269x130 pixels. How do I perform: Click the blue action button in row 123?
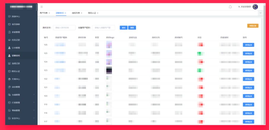249,70
